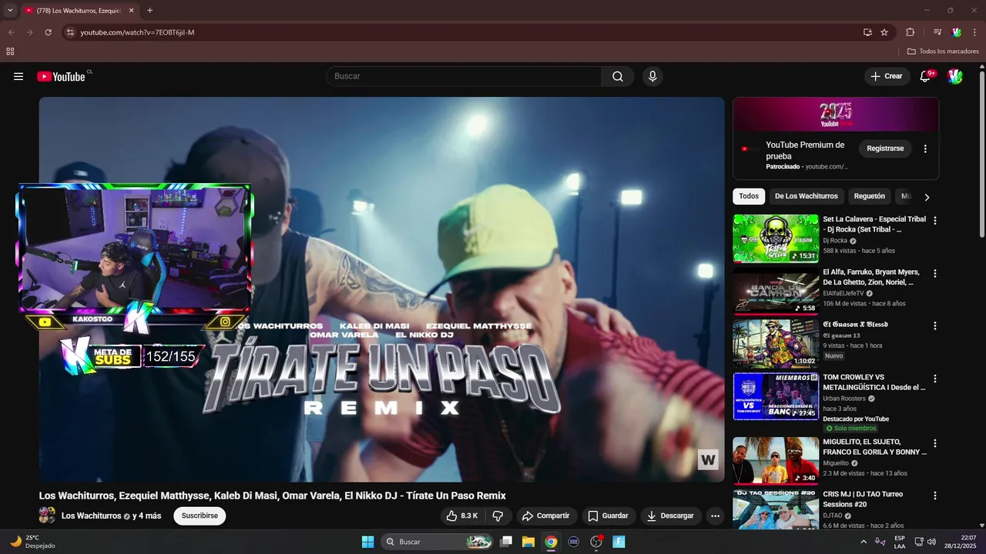Open the notifications bell
Image resolution: width=986 pixels, height=554 pixels.
[x=926, y=76]
